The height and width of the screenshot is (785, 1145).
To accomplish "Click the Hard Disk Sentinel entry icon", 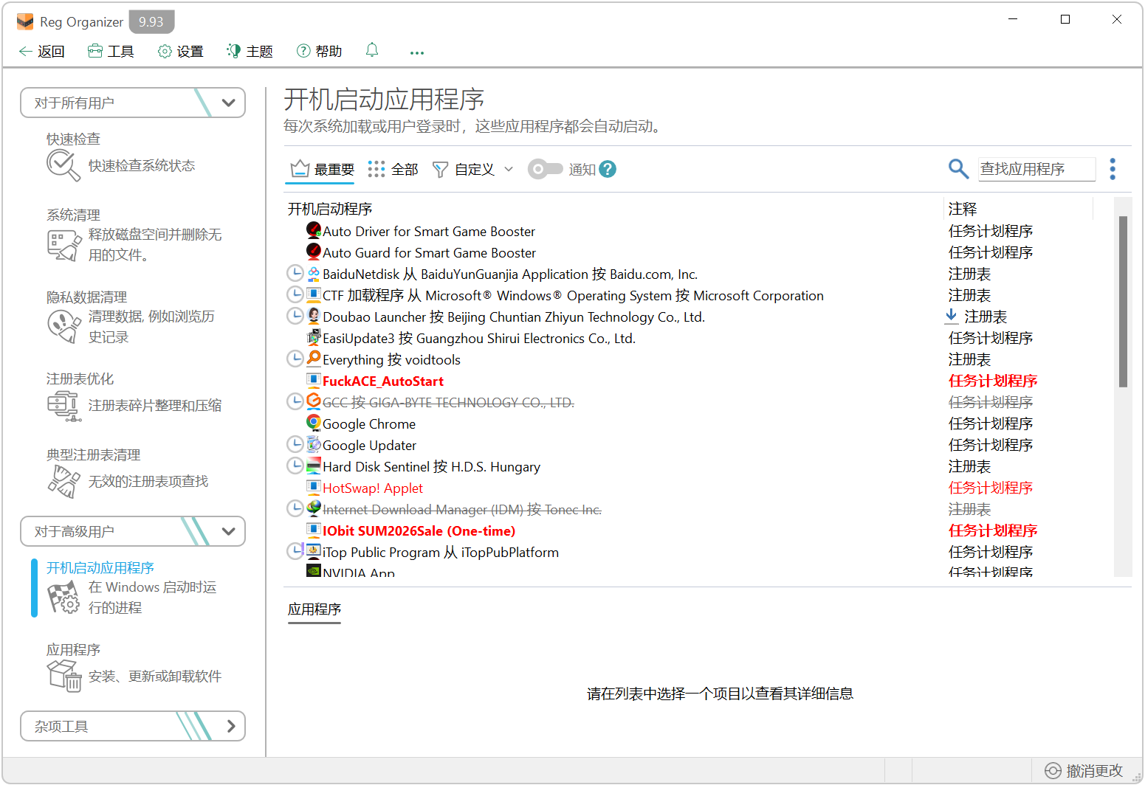I will click(x=314, y=466).
